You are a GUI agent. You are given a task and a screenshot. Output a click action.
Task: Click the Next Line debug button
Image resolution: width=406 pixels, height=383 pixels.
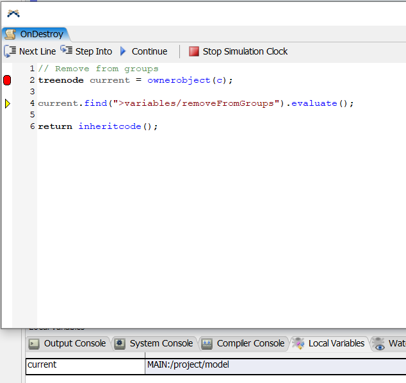[x=30, y=51]
